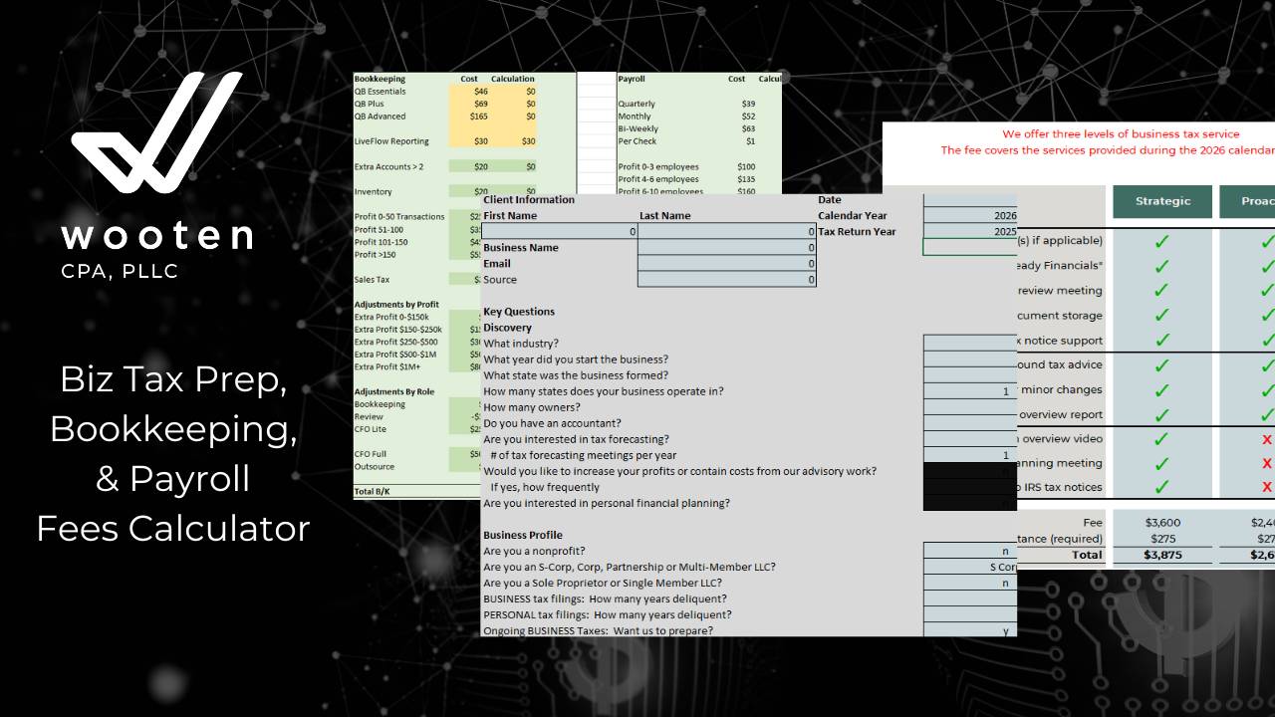Select the answer cell for 'Are you a nonprofit?'

pos(970,551)
